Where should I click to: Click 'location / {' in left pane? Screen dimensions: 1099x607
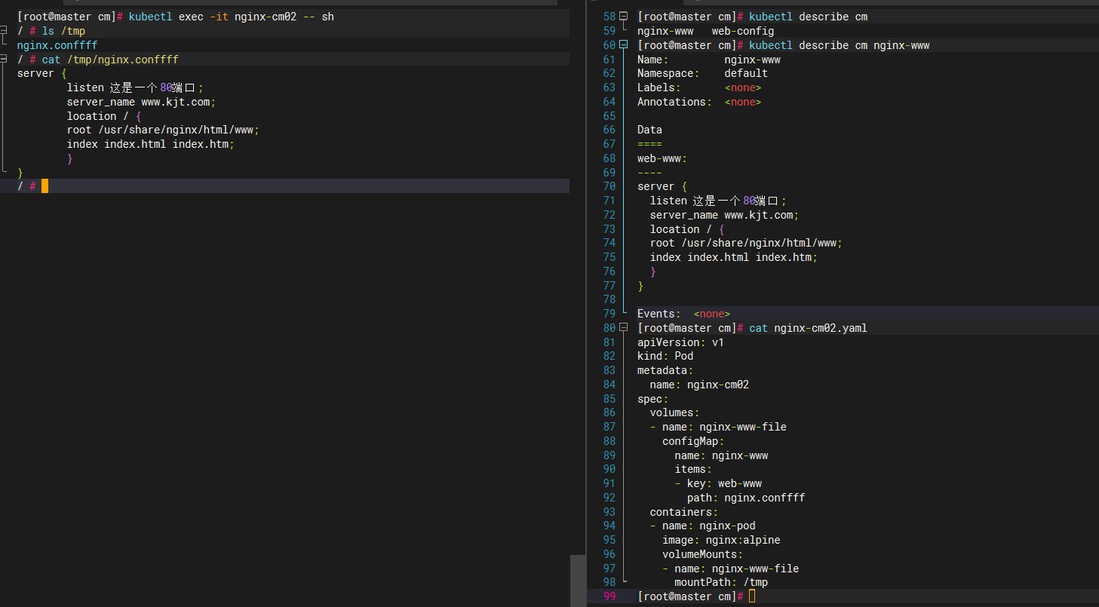click(x=104, y=116)
